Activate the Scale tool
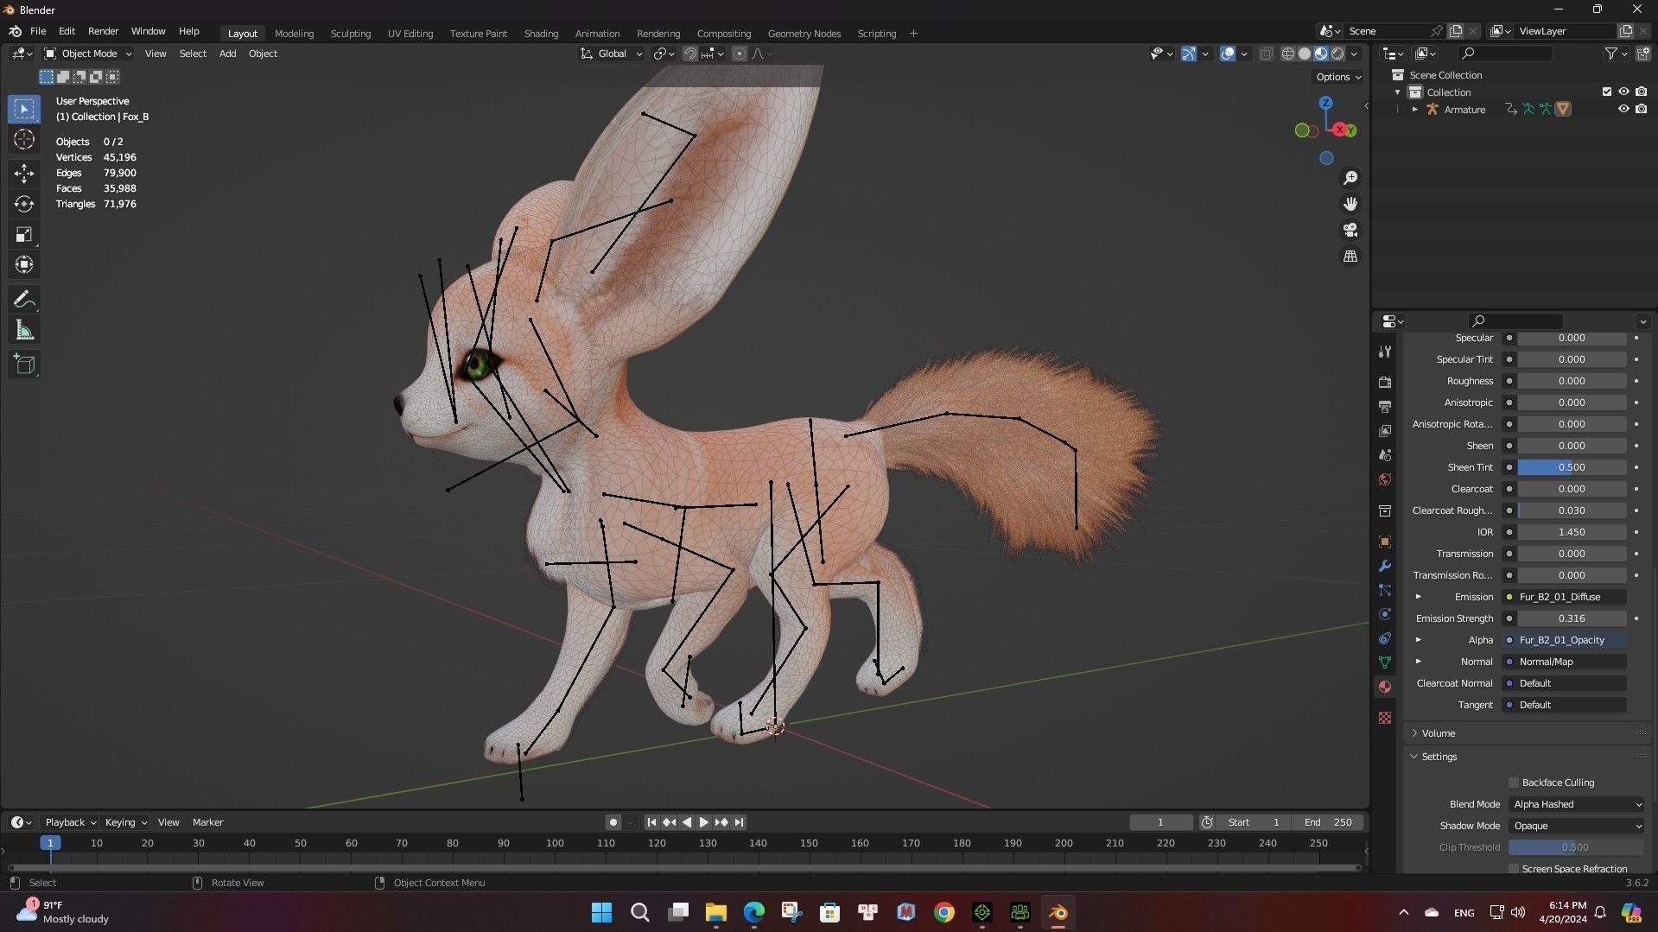The height and width of the screenshot is (932, 1658). pos(24,234)
